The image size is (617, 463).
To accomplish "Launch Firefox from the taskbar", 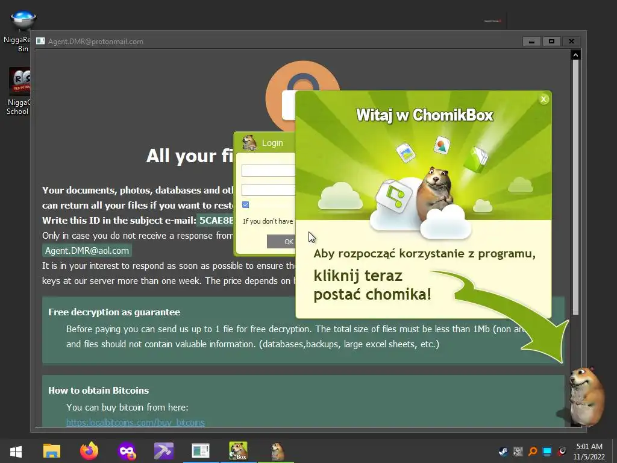I will [x=89, y=451].
